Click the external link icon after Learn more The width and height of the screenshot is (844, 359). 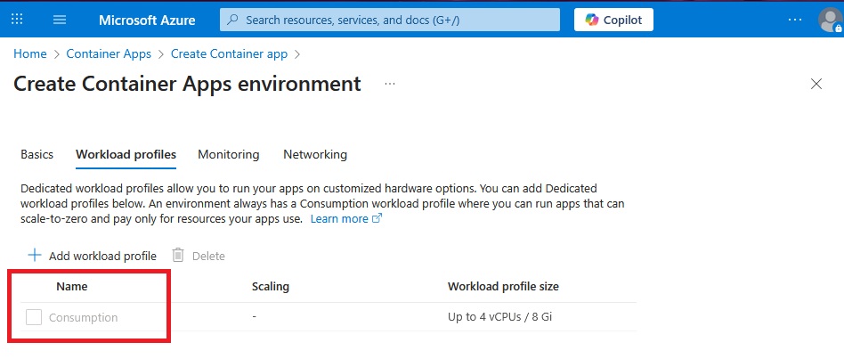point(377,218)
